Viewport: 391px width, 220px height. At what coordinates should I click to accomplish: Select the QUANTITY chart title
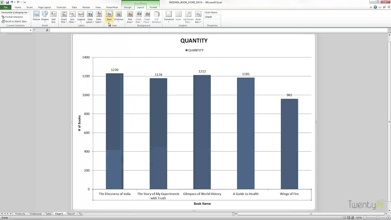194,41
